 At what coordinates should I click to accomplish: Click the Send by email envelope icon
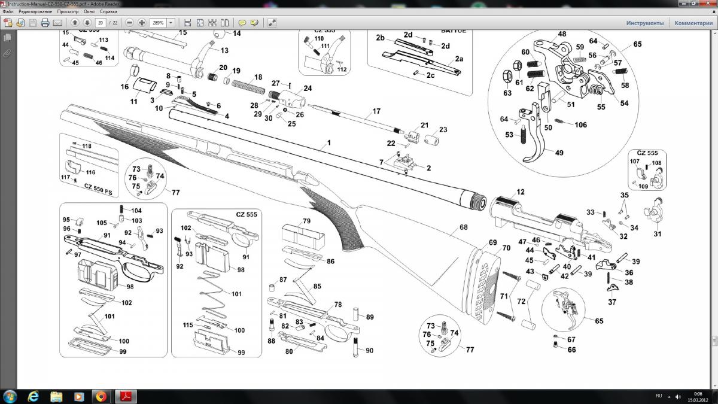pyautogui.click(x=57, y=23)
